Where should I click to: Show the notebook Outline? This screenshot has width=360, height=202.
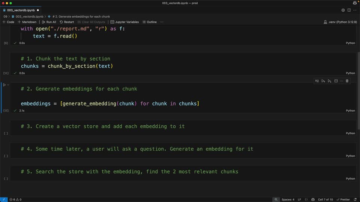point(150,22)
